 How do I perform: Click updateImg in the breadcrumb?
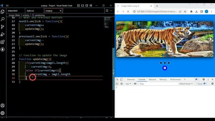[40, 15]
